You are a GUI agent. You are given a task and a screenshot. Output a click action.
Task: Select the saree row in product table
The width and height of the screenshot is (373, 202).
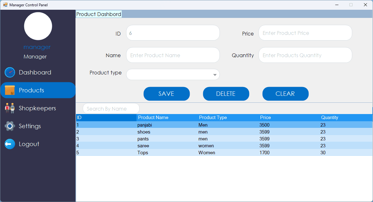click(x=224, y=146)
